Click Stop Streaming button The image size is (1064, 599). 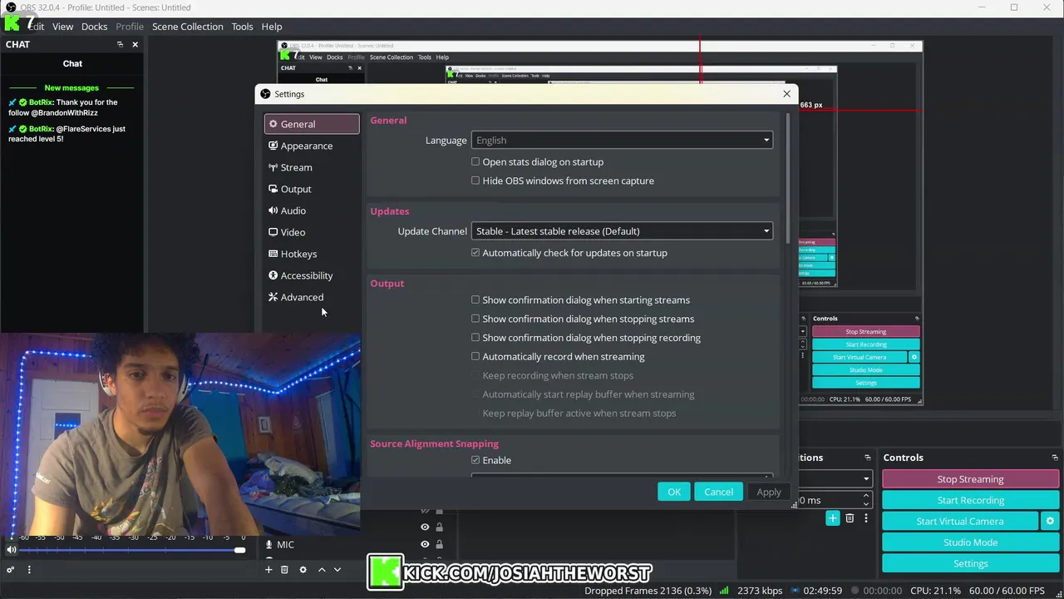[x=970, y=479]
